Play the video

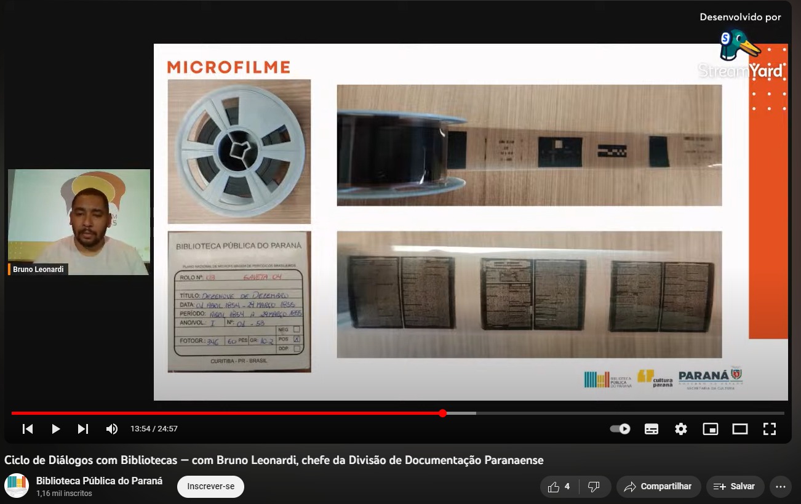point(55,429)
